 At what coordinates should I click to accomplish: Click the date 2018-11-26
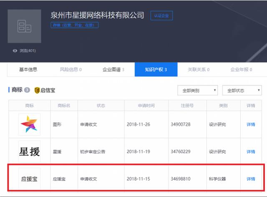click(139, 124)
